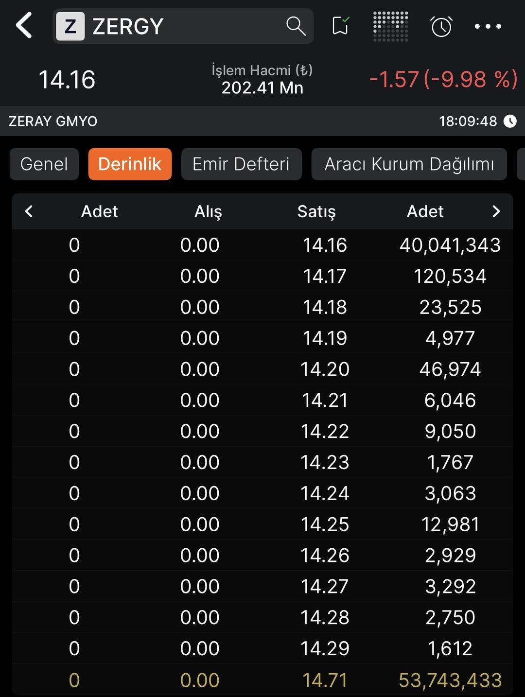The image size is (525, 697).
Task: Switch to the Genel tab
Action: point(44,164)
